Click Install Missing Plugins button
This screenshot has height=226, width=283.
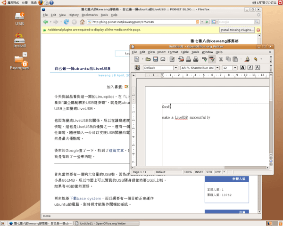point(237,30)
